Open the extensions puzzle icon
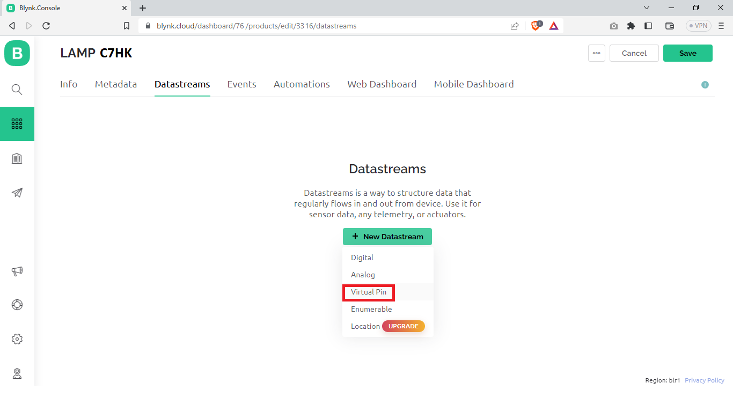 click(631, 26)
